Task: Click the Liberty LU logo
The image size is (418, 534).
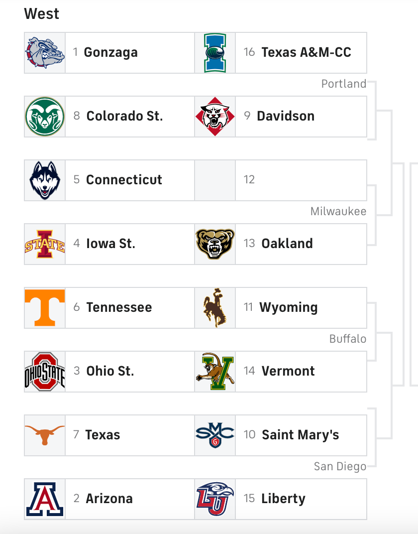Action: (x=215, y=499)
